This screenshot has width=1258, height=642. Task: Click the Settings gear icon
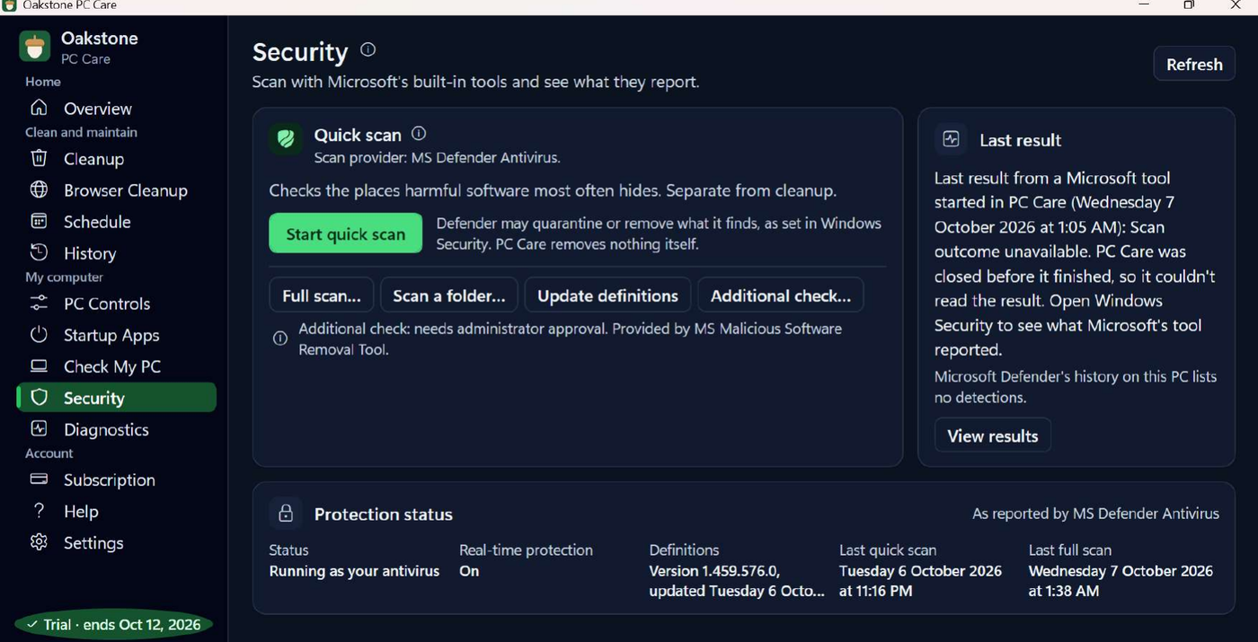39,541
